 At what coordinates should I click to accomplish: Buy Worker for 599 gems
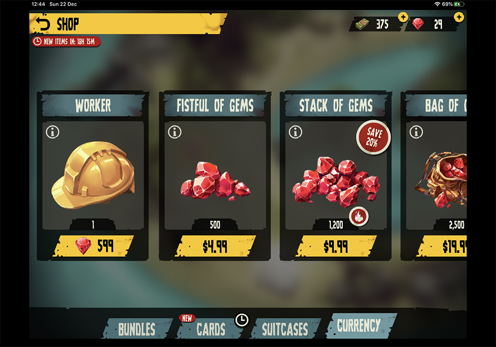93,246
